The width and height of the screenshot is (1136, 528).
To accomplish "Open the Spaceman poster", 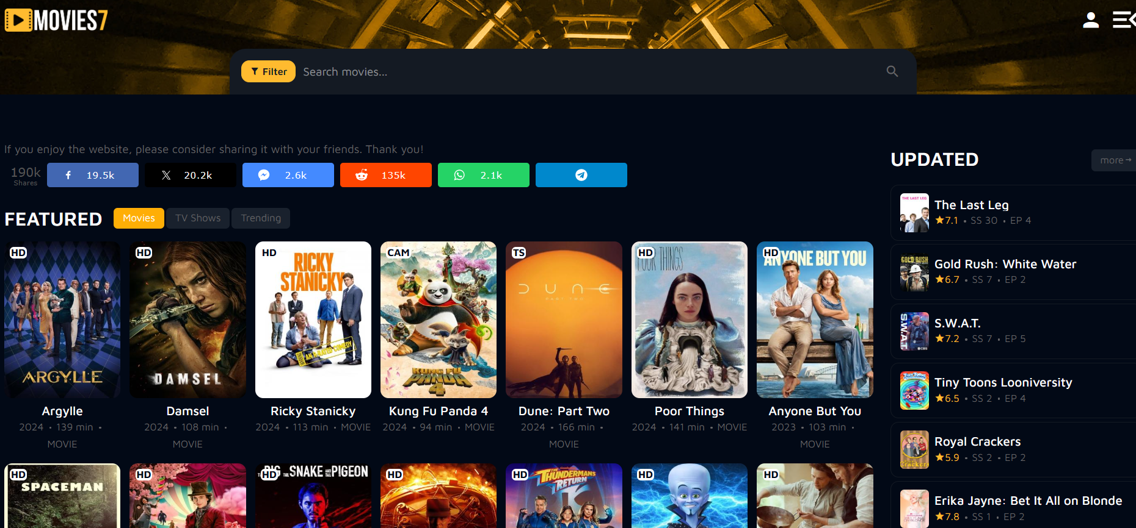I will pyautogui.click(x=62, y=496).
